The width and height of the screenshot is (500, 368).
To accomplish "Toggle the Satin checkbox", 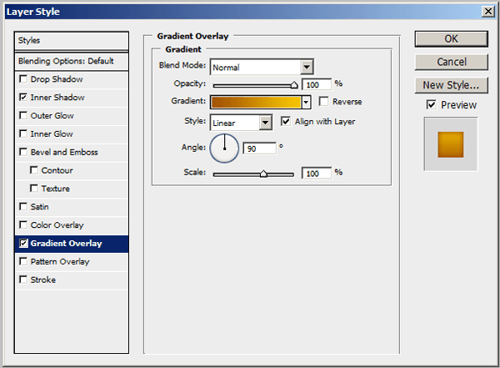I will [23, 206].
